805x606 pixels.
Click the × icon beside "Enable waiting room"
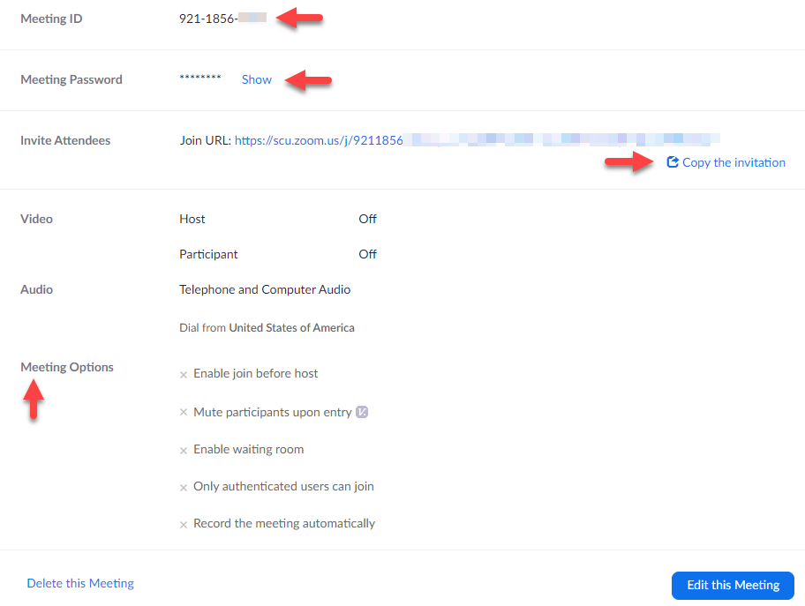pyautogui.click(x=183, y=449)
